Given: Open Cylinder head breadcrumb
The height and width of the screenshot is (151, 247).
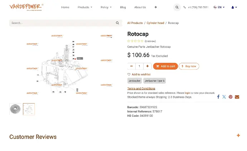Looking at the screenshot, I should 155,23.
